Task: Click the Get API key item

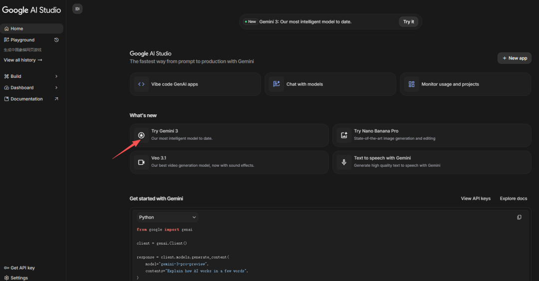Action: (19, 268)
